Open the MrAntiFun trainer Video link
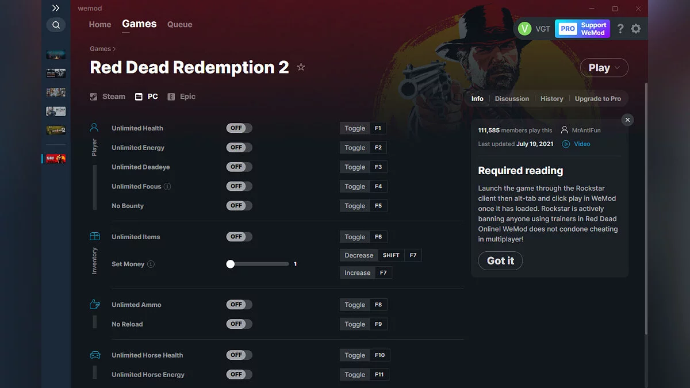Viewport: 690px width, 388px height. click(x=581, y=144)
